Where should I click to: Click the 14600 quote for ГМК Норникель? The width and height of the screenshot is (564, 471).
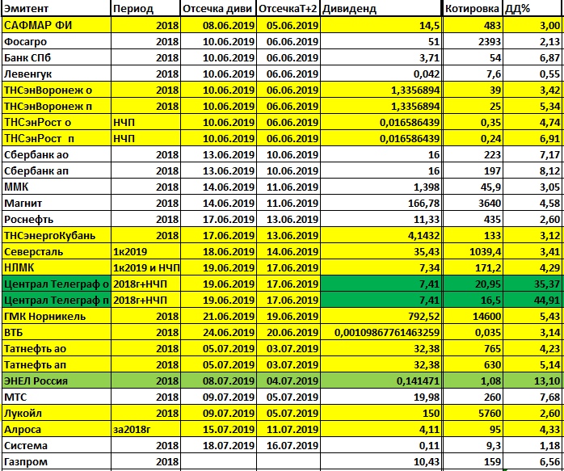tap(473, 316)
